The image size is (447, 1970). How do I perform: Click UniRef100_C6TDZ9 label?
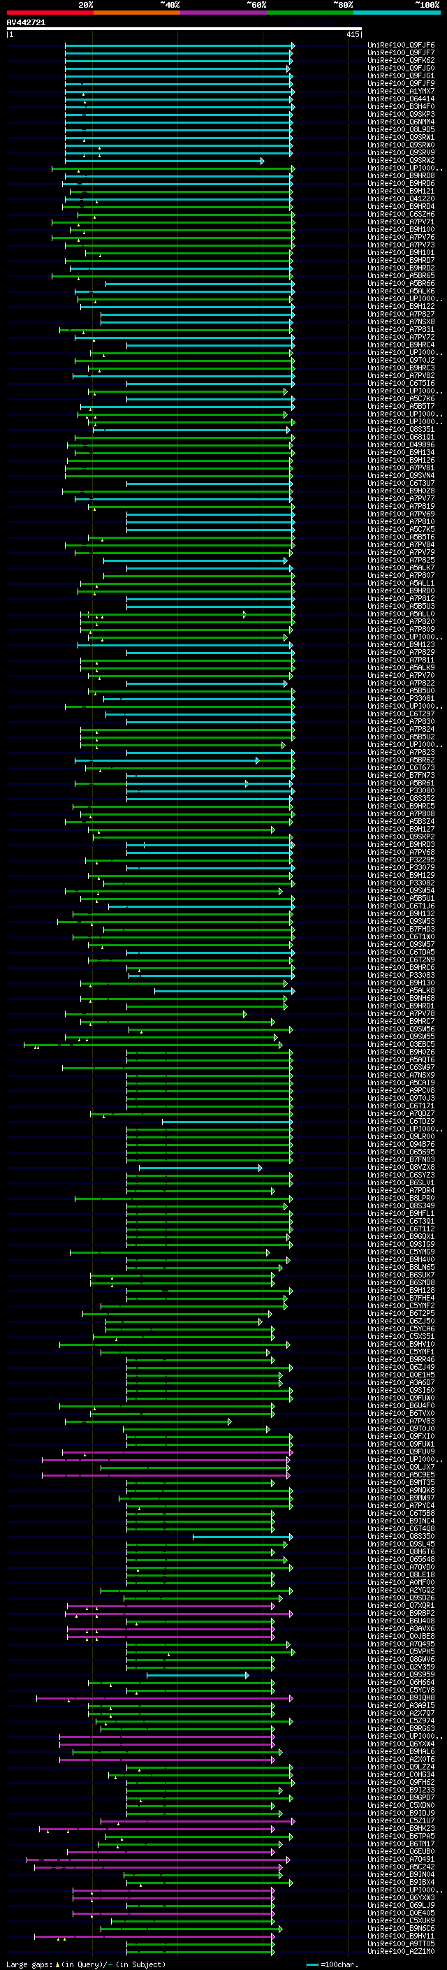[401, 1121]
